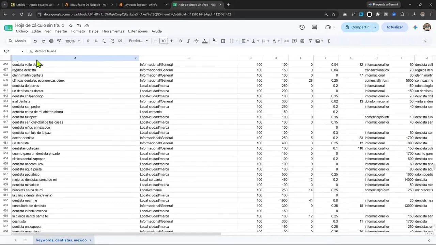Viewport: 436px width, 245px height.
Task: Open the Extensiones menu
Action: click(138, 31)
